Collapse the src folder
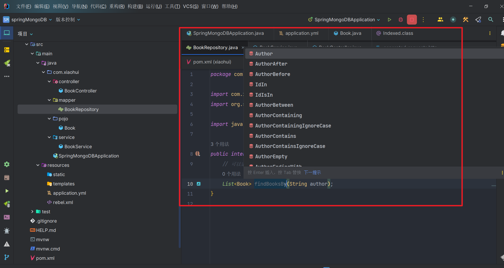 27,44
